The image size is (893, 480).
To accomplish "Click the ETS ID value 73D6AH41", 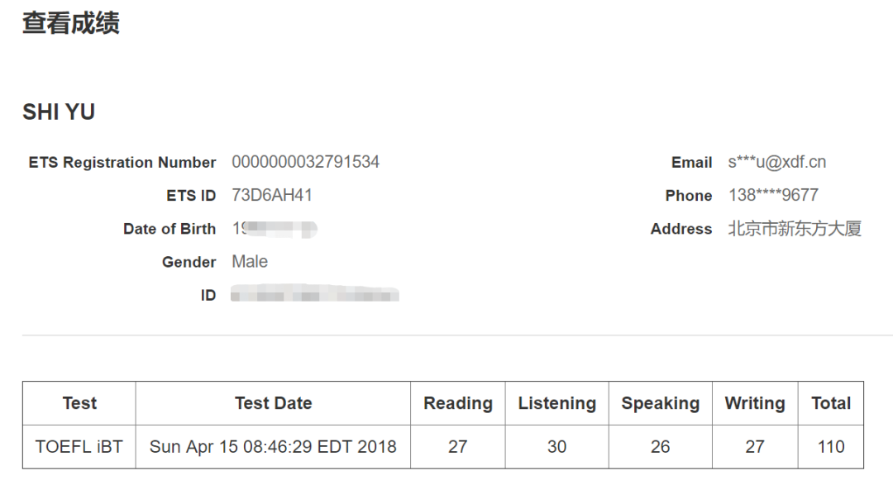I will pyautogui.click(x=272, y=196).
